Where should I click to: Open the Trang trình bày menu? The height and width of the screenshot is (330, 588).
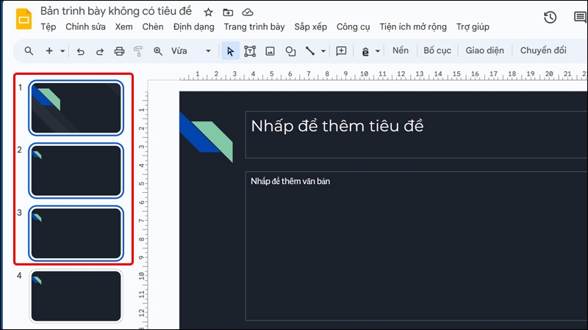tap(254, 27)
